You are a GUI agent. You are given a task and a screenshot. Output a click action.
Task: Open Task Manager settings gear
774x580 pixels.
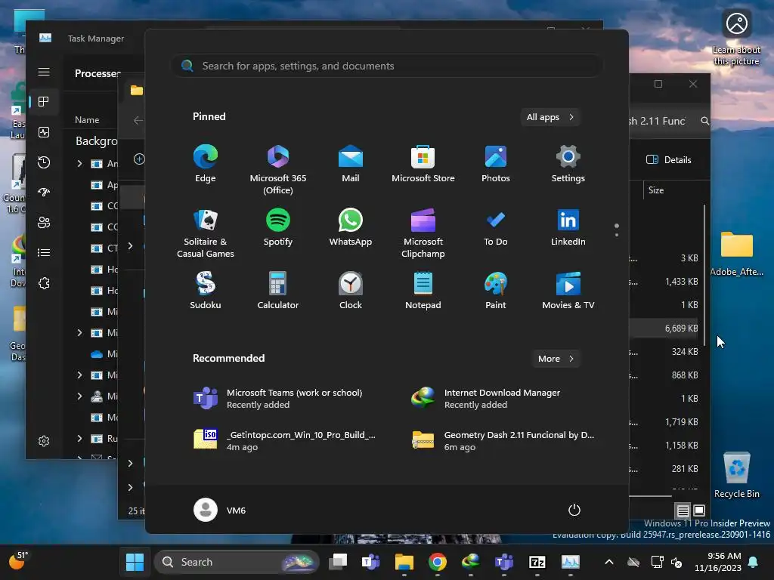pos(44,441)
